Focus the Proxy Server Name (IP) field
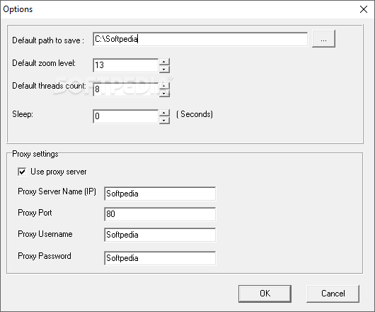The width and height of the screenshot is (375, 312). [160, 194]
